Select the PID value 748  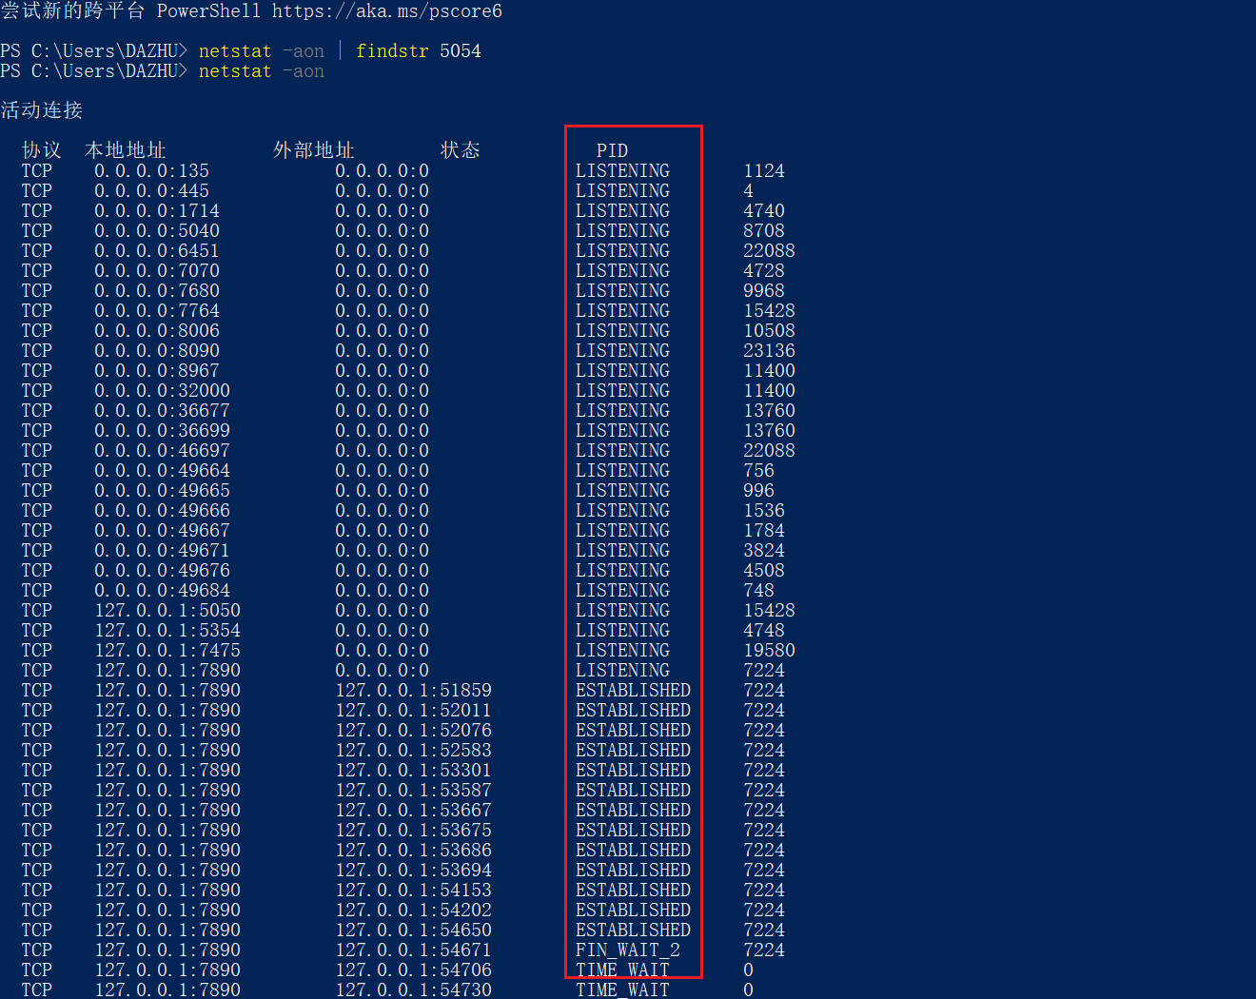click(758, 591)
